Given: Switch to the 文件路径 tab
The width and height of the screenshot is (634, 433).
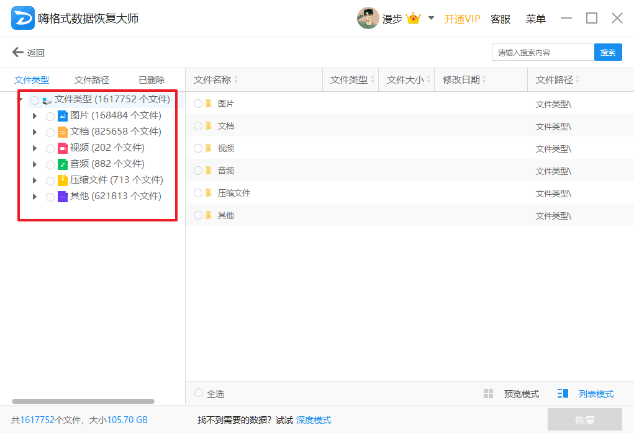Looking at the screenshot, I should [92, 80].
